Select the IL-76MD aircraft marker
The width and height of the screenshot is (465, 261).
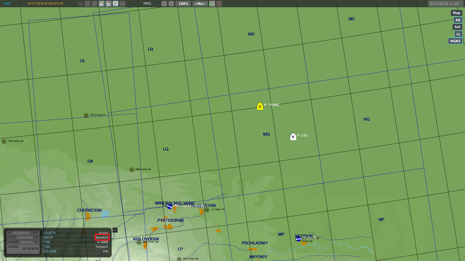260,106
